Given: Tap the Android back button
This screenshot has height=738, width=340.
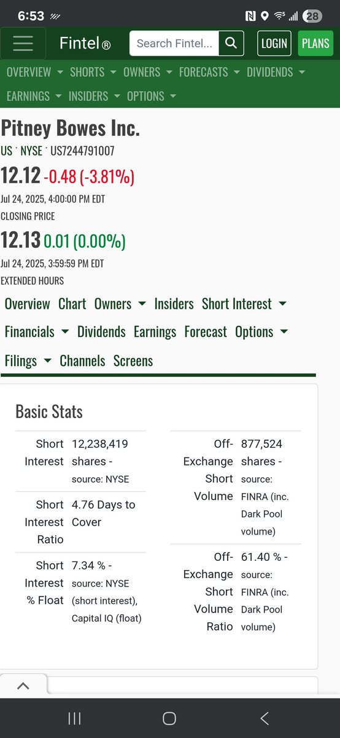Looking at the screenshot, I should point(265,718).
